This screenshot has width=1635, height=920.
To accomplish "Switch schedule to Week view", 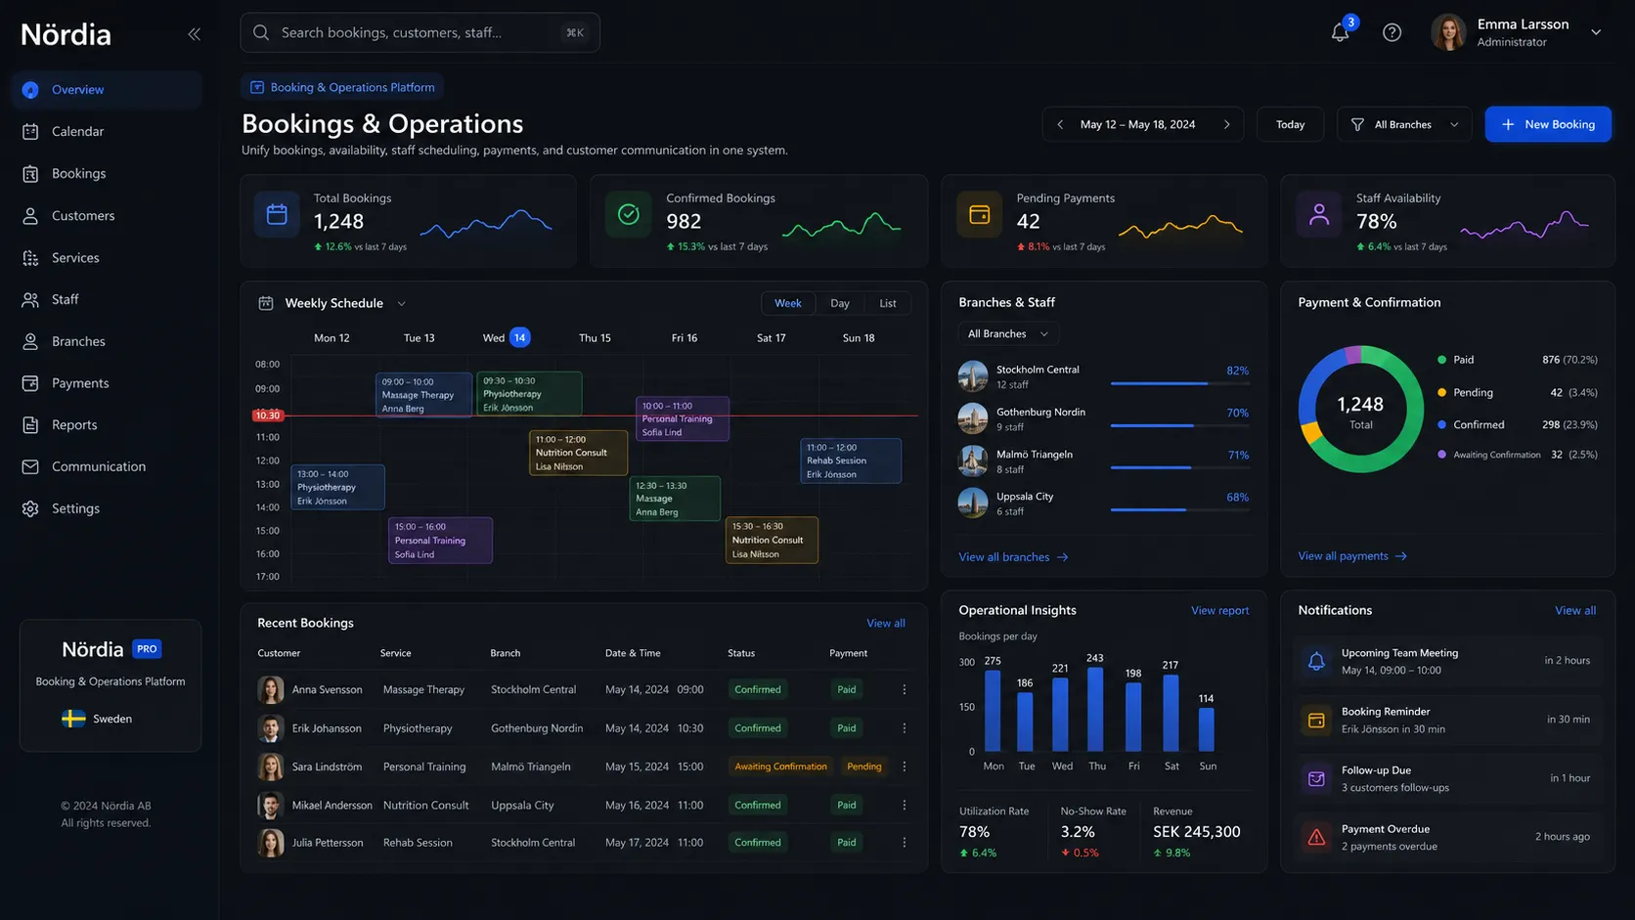I will (788, 303).
